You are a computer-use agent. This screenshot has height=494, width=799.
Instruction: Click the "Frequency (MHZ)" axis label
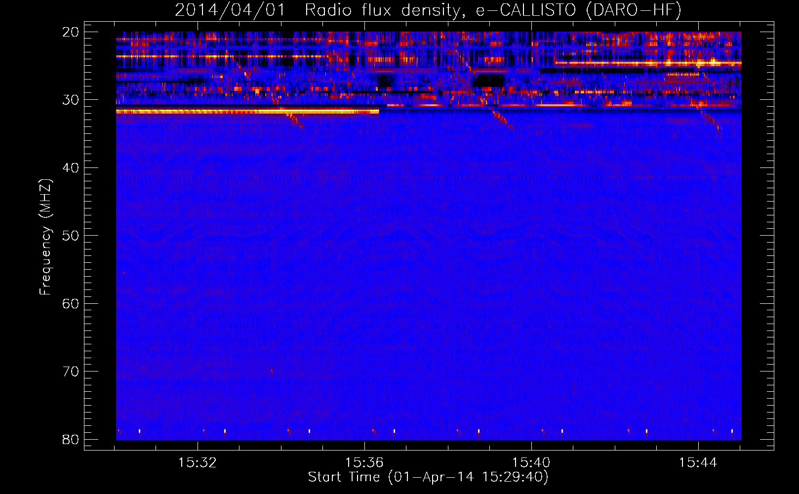[x=45, y=237]
